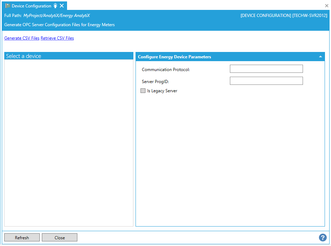Close the Device Configuration tab with its X
This screenshot has height=246, width=331.
62,6
